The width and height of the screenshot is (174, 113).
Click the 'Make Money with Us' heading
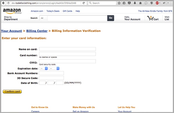coord(84,107)
